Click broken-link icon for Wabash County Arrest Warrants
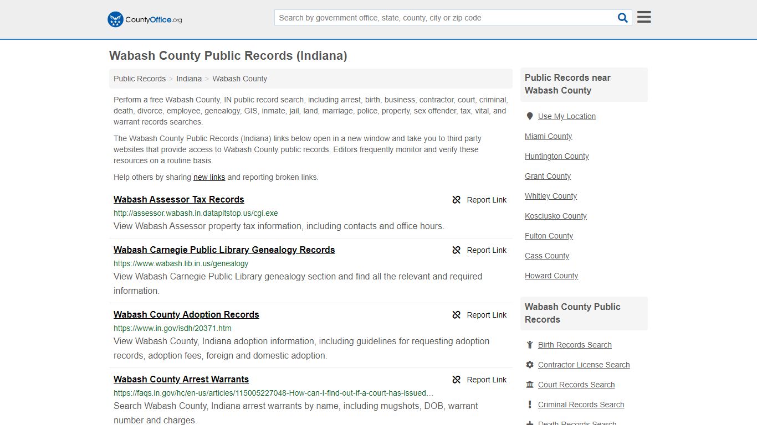Viewport: 757px width, 425px height. click(457, 380)
